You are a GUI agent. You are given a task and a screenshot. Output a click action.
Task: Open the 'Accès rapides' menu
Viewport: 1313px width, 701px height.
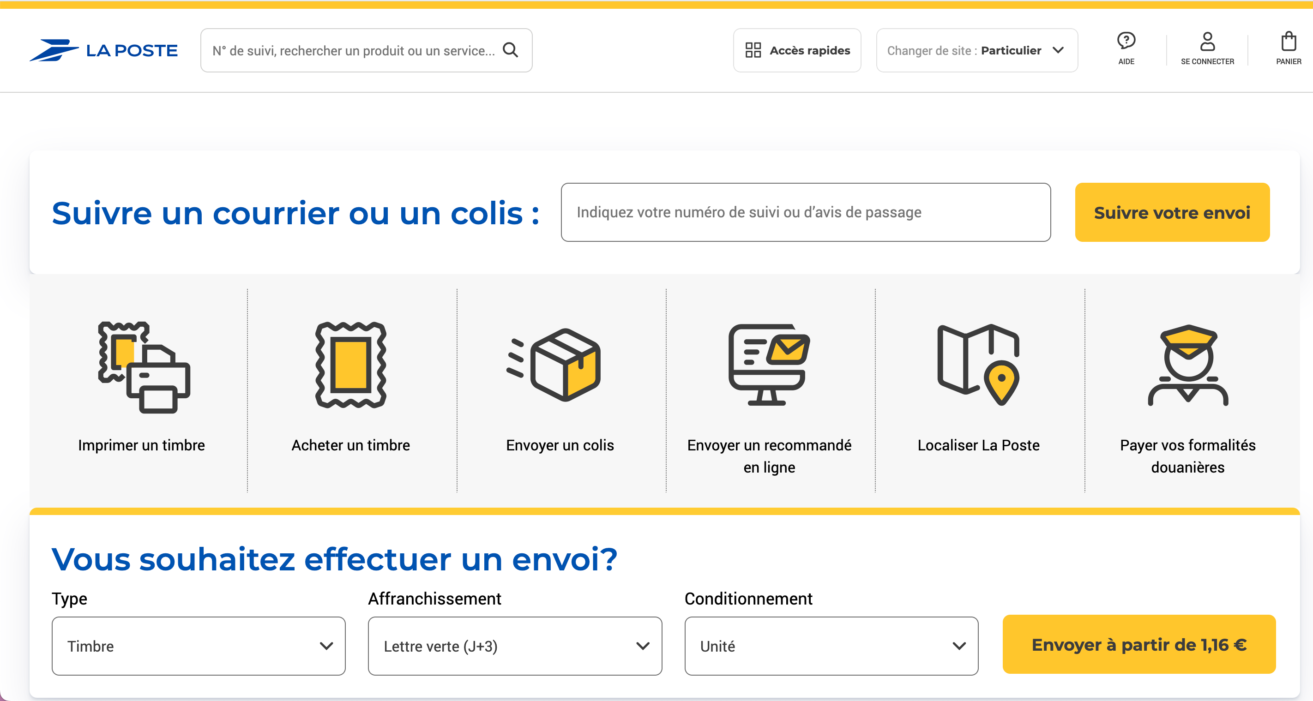pyautogui.click(x=797, y=50)
